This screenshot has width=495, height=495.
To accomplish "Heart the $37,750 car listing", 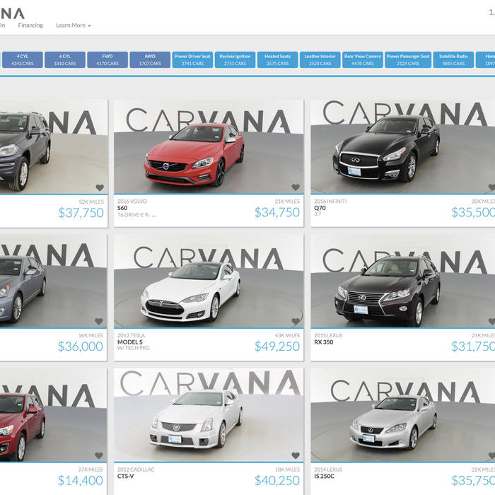I will point(99,188).
